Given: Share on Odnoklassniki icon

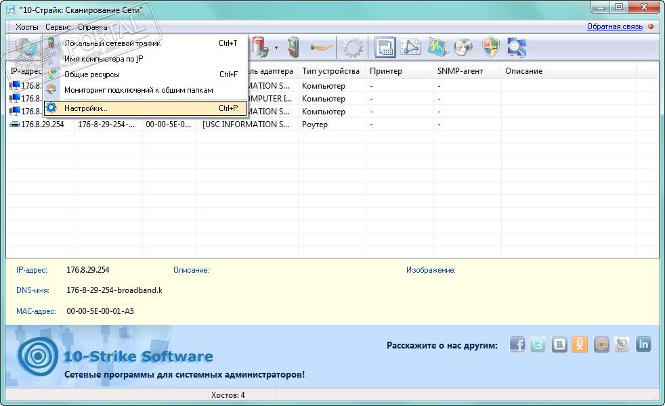Looking at the screenshot, I should point(580,344).
